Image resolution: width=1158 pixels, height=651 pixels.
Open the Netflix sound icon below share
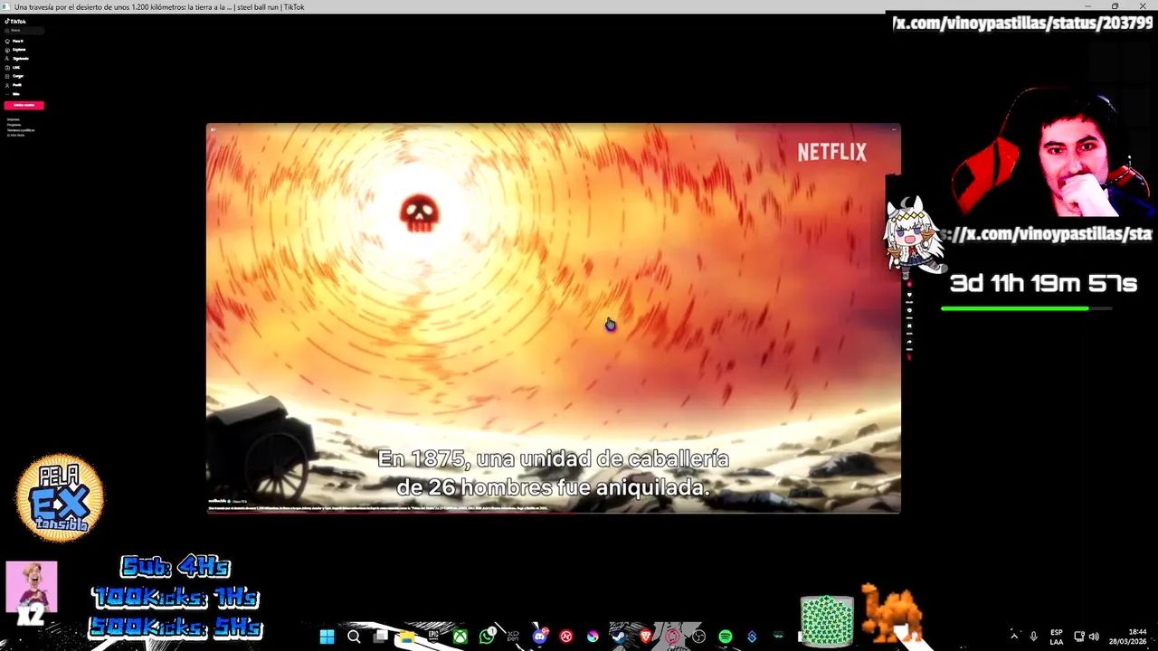[909, 356]
